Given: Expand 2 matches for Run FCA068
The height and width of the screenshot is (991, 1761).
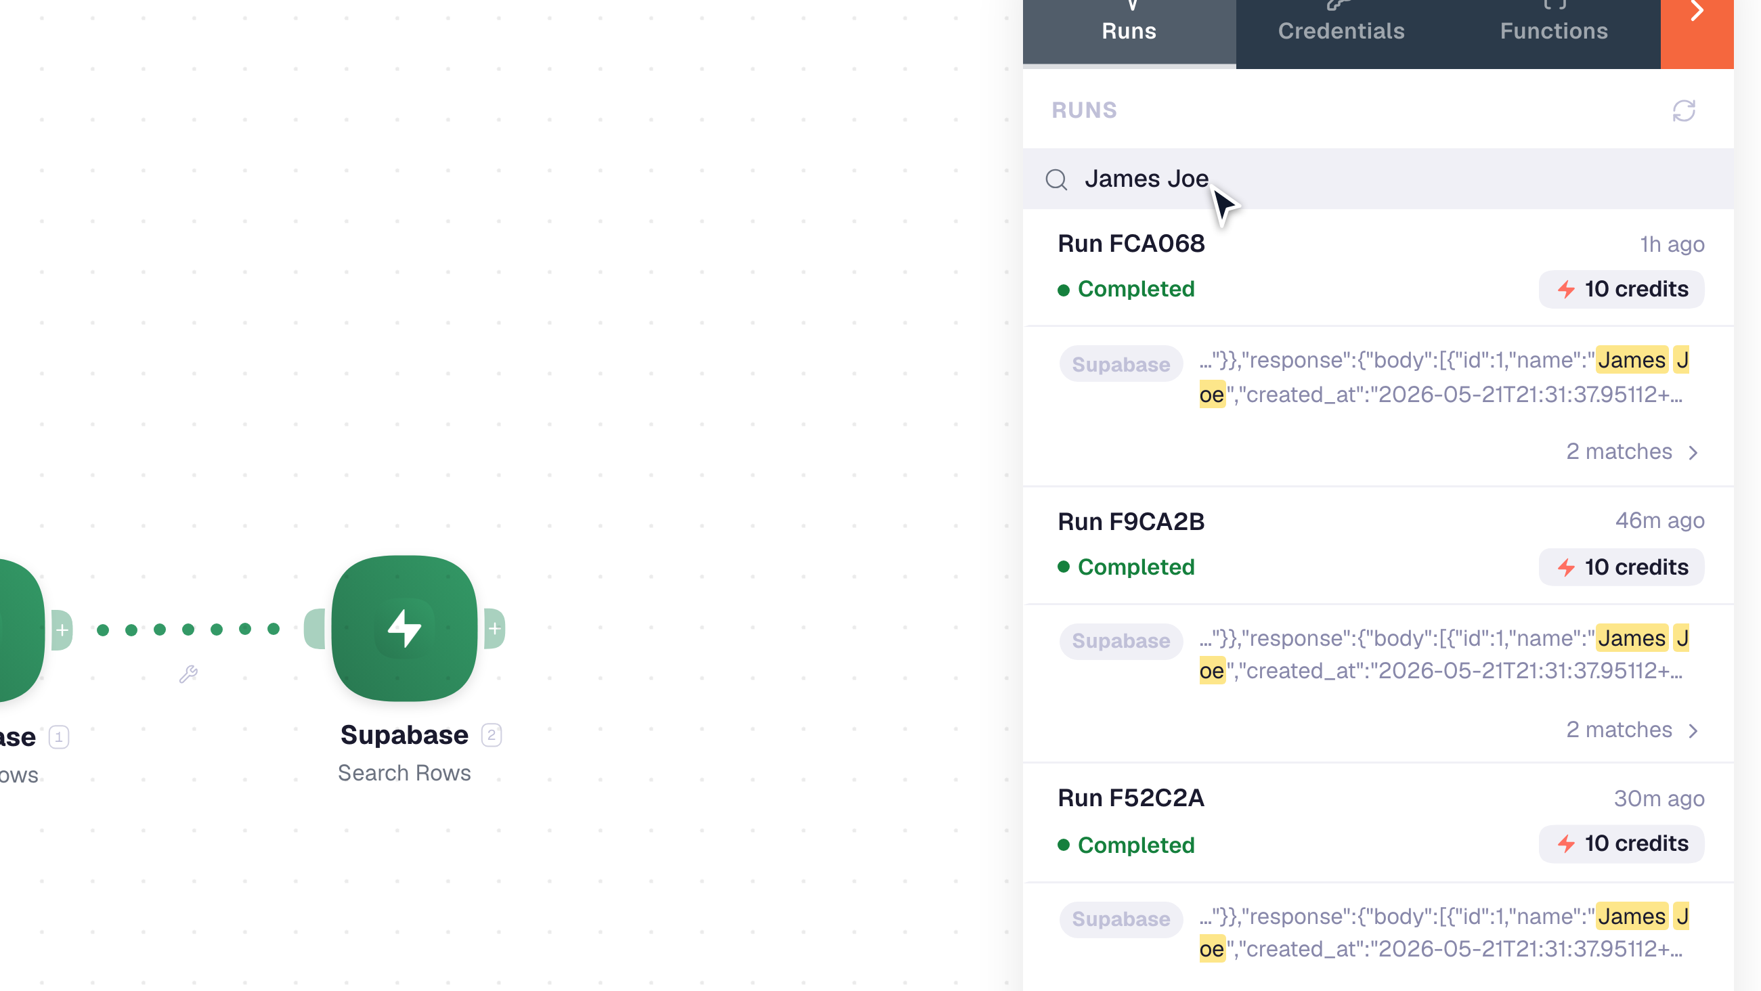Looking at the screenshot, I should click(x=1632, y=452).
